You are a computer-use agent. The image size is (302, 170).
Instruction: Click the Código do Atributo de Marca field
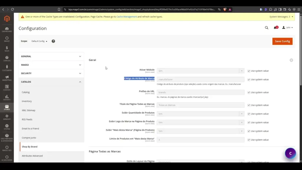pos(201,79)
